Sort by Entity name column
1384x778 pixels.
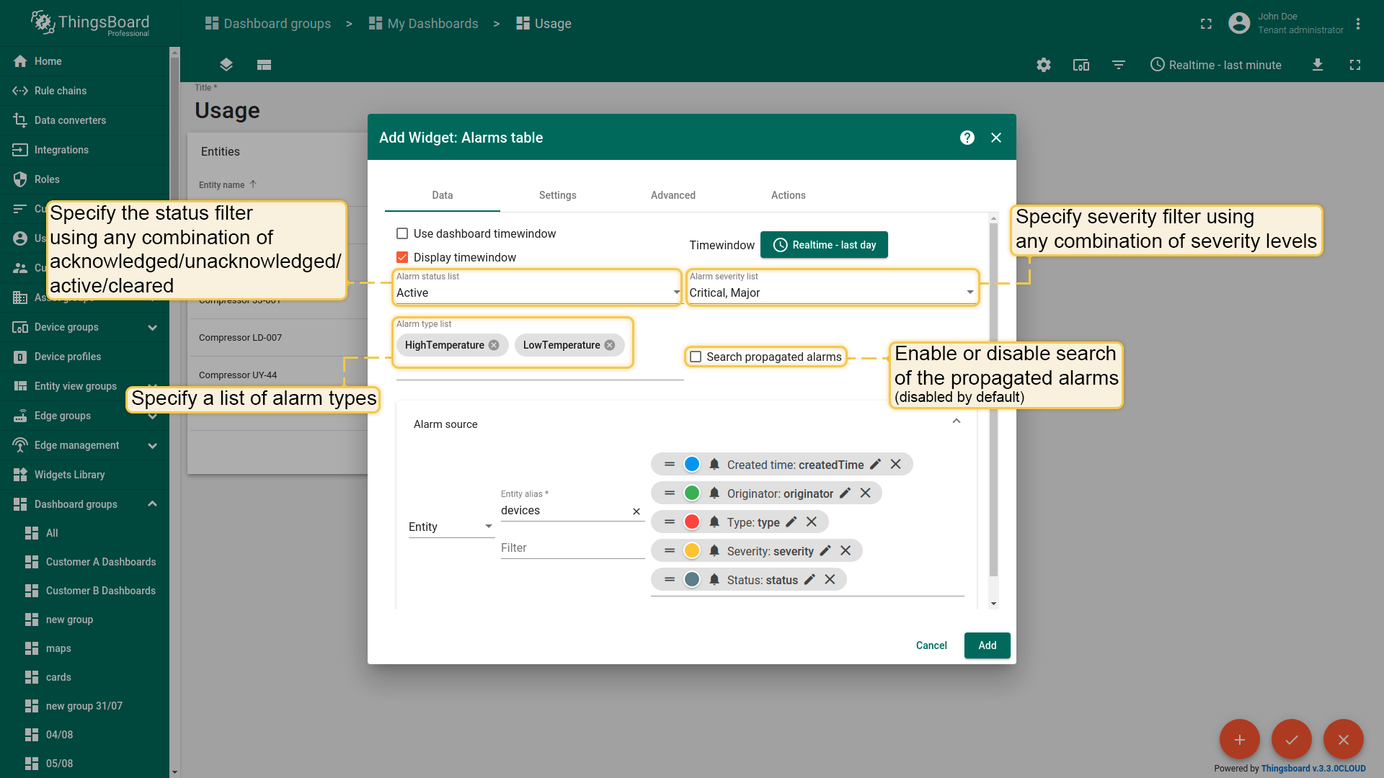(x=228, y=185)
